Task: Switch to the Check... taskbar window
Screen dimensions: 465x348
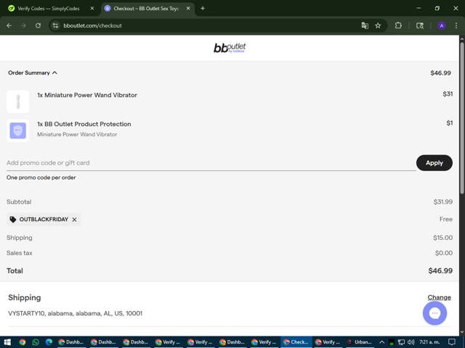Action: click(296, 342)
